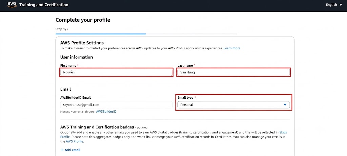Click the AWS logo in header
Viewport: 347px width, 156px height.
12,5
